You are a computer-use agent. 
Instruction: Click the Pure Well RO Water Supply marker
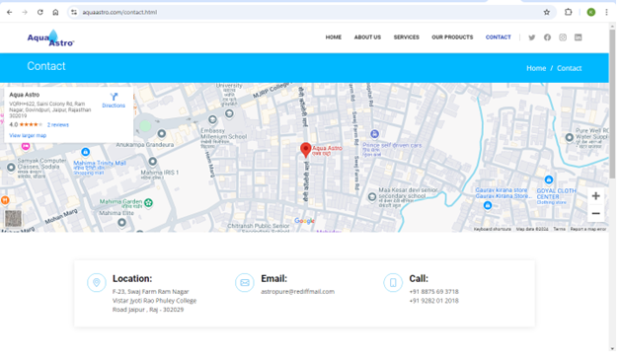[569, 137]
